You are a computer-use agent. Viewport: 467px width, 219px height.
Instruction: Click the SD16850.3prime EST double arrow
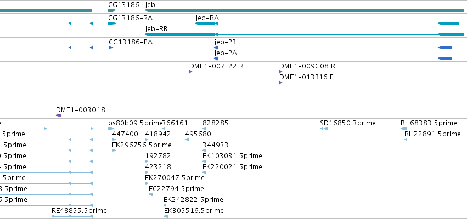pyautogui.click(x=324, y=129)
